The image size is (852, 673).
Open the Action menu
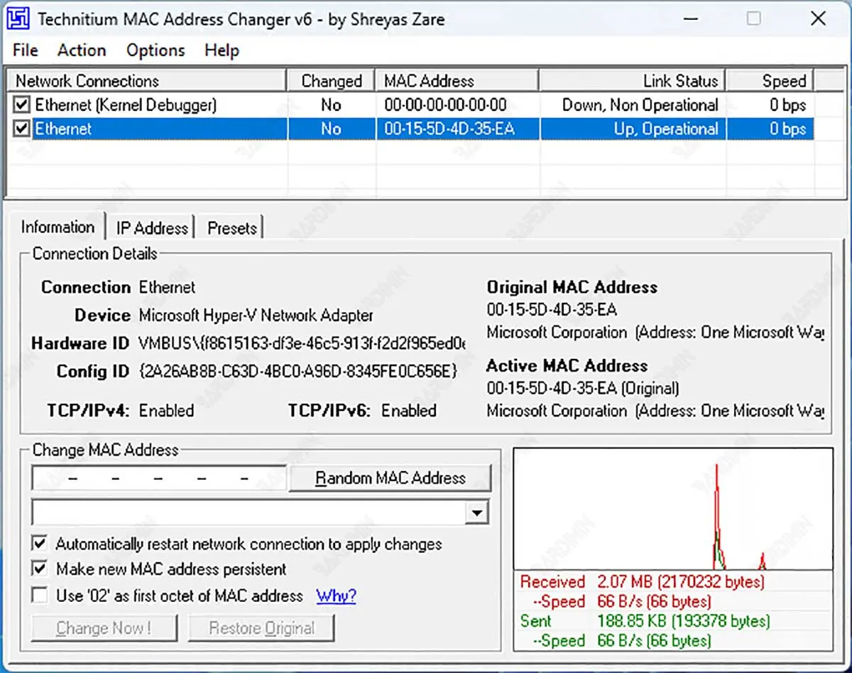[x=82, y=50]
